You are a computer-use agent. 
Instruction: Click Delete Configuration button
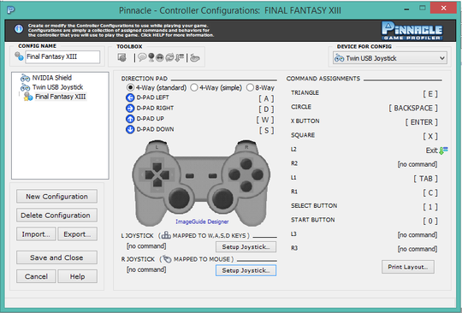(56, 216)
